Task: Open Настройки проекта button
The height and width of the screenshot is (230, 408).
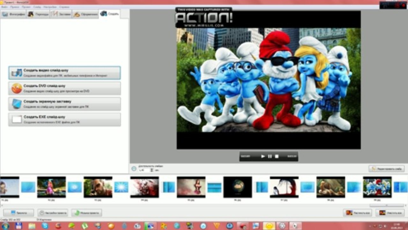Action: pos(53,212)
